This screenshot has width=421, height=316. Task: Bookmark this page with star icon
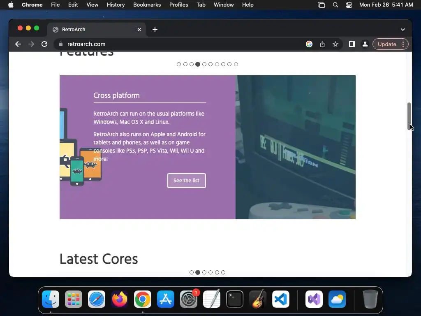pos(335,44)
